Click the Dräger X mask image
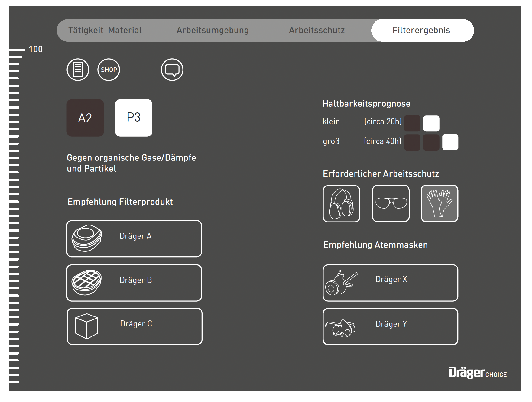This screenshot has height=402, width=532. tap(341, 283)
